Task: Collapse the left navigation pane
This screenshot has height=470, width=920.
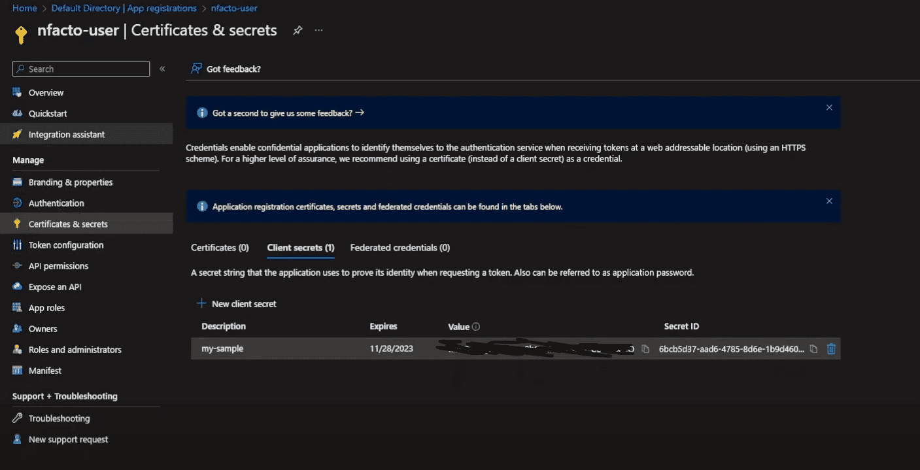Action: point(162,69)
